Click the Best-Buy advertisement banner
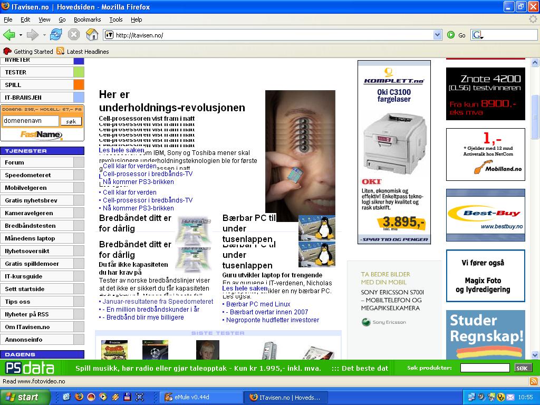540x405 pixels. coord(486,215)
